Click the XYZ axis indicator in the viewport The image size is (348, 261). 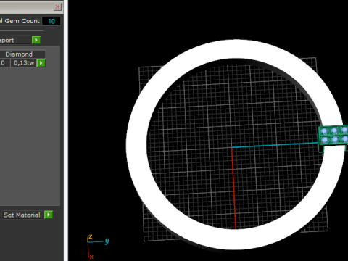coord(97,246)
